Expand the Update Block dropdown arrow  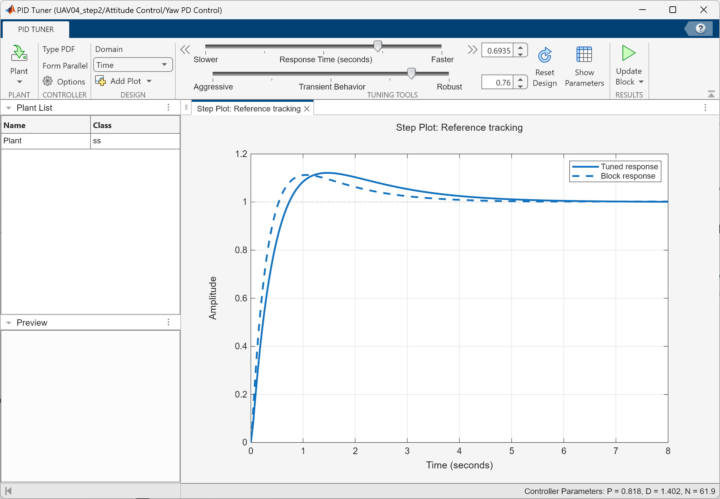click(x=641, y=82)
